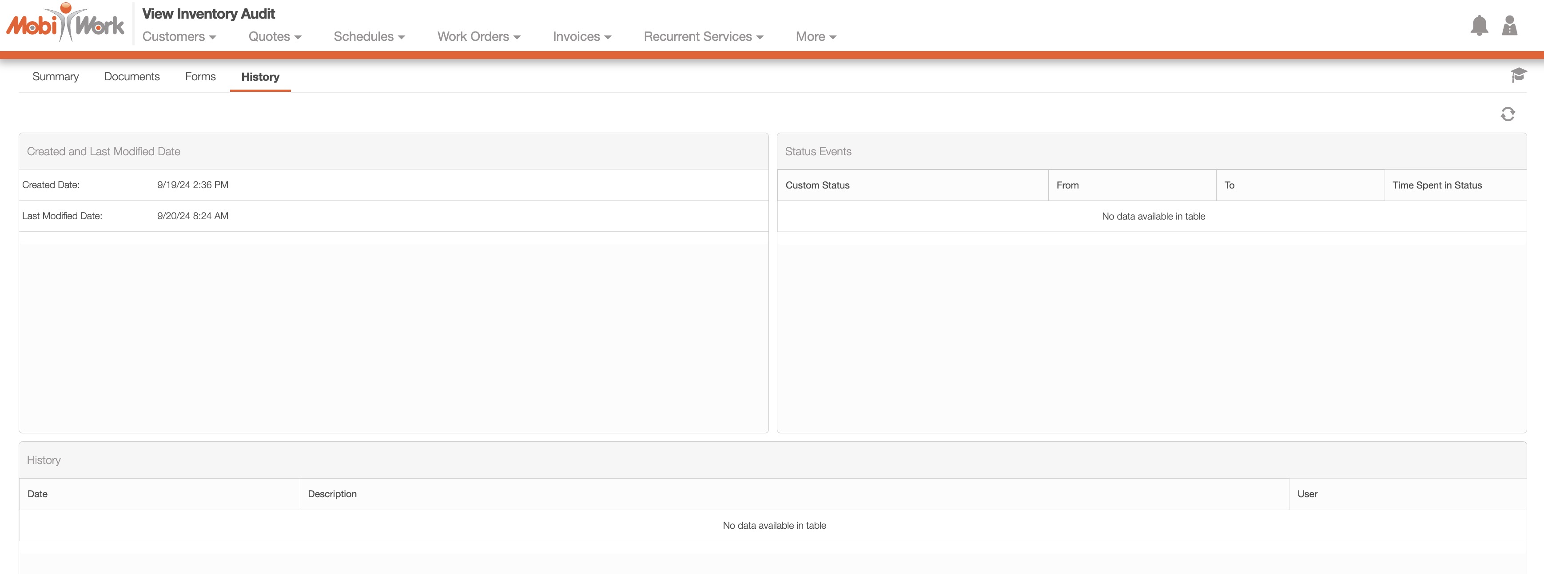1544x574 pixels.
Task: Open the Work Orders dropdown
Action: tap(478, 36)
